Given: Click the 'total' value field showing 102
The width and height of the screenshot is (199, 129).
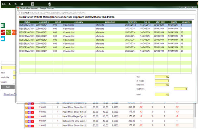Looking at the screenshot, I should click(162, 95).
